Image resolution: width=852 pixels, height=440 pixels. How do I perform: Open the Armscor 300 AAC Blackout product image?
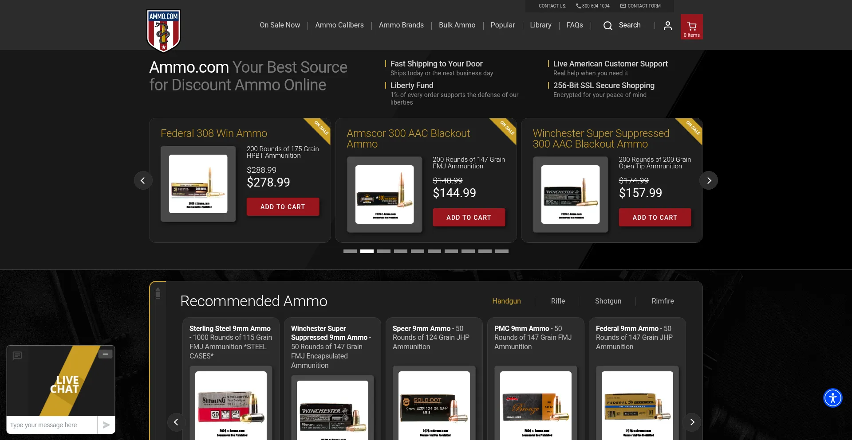384,195
